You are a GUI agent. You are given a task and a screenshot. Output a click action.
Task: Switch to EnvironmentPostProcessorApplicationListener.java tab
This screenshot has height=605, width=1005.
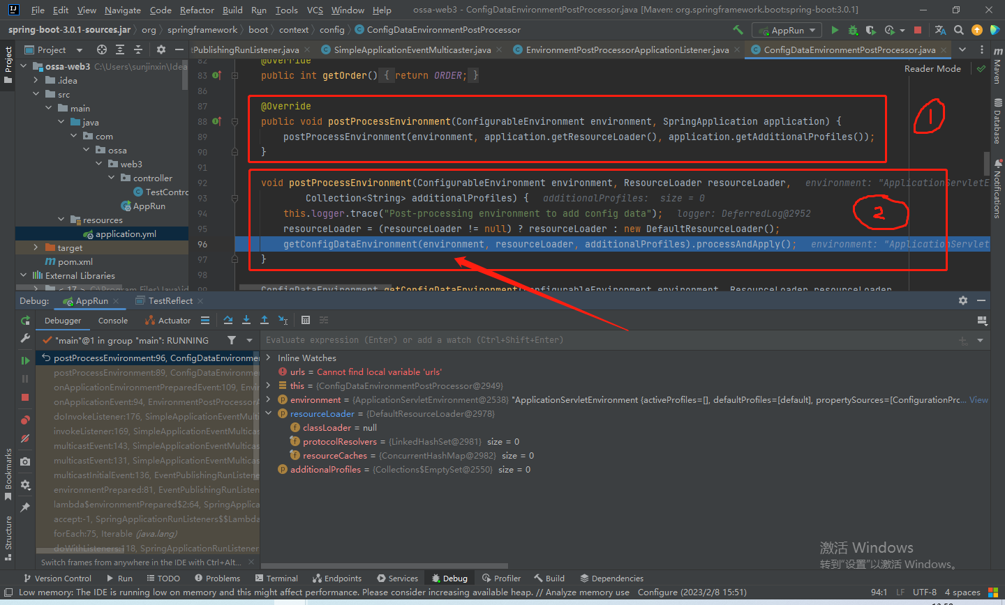(627, 49)
